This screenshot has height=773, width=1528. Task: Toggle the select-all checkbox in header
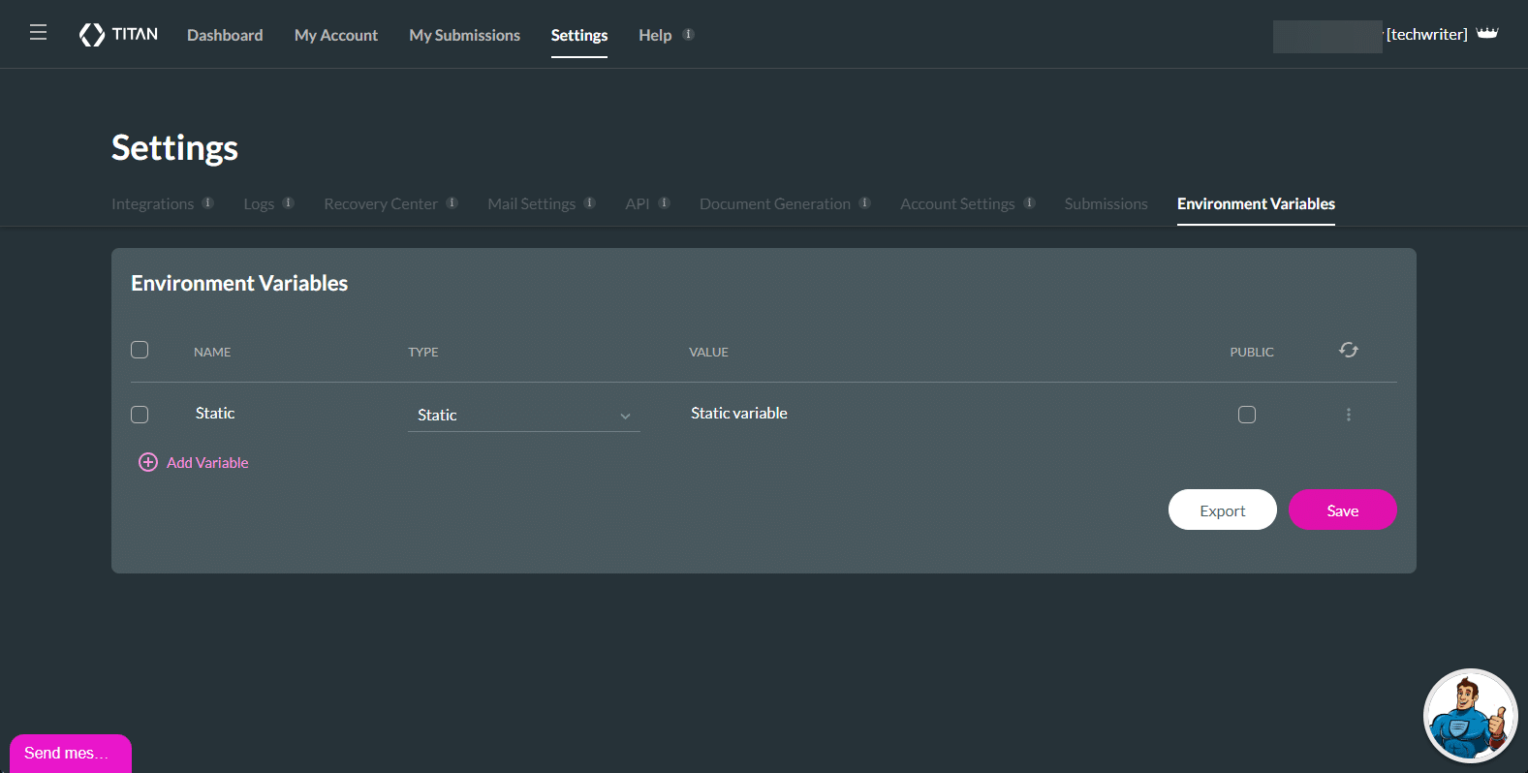[140, 350]
